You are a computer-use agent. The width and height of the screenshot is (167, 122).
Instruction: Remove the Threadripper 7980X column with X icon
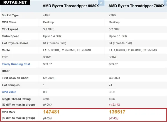165,2
